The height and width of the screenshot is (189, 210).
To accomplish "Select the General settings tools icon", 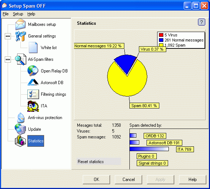I will [x=20, y=36].
